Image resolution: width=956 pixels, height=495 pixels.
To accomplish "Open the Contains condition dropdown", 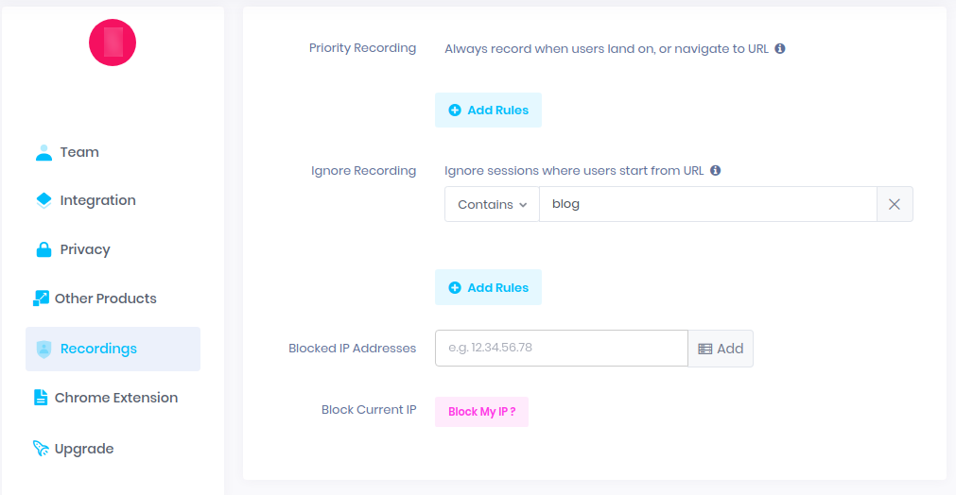I will [x=492, y=205].
